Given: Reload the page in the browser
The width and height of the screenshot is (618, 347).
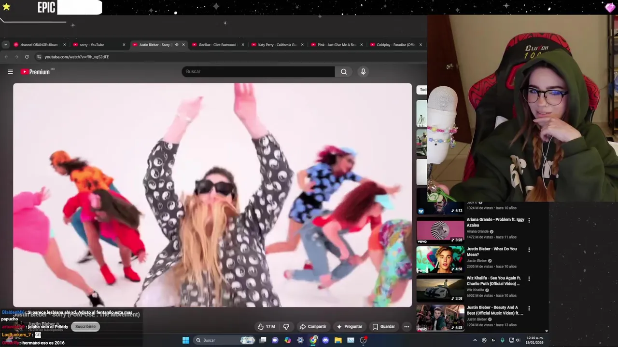Looking at the screenshot, I should tap(27, 57).
